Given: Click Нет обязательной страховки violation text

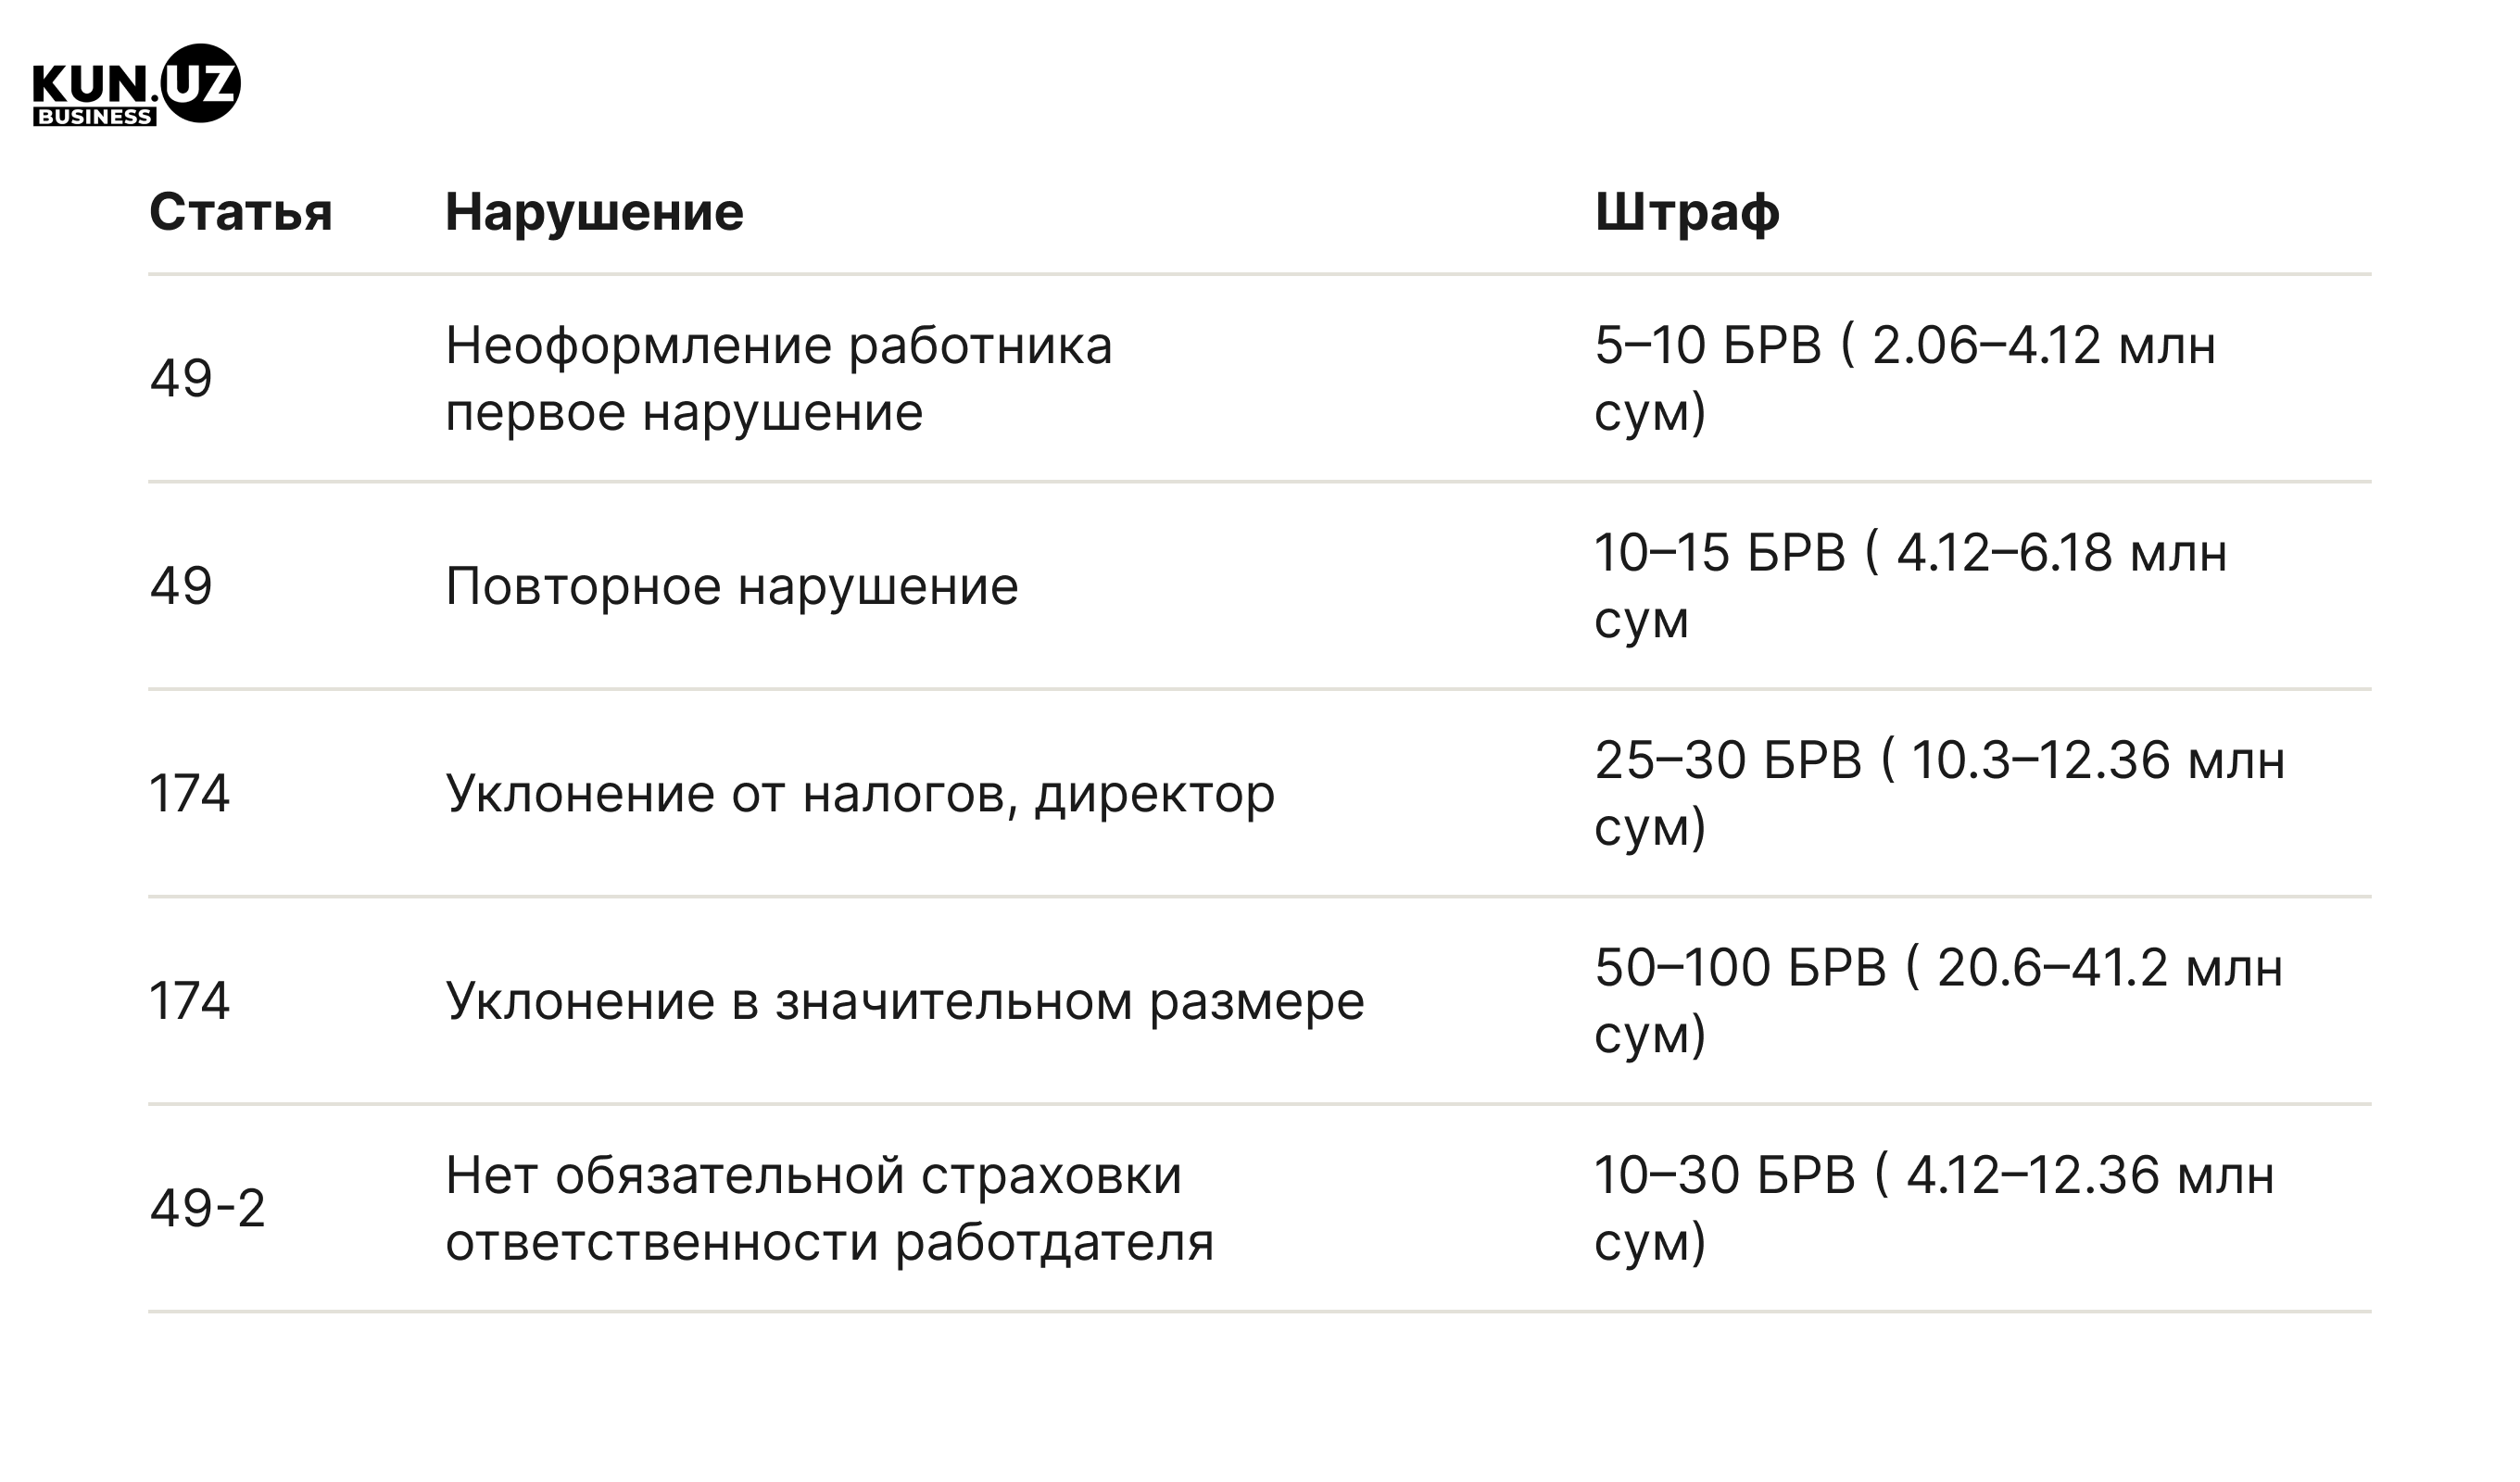Looking at the screenshot, I should [x=830, y=1209].
